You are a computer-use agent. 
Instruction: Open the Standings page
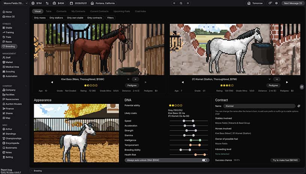(x=9, y=134)
